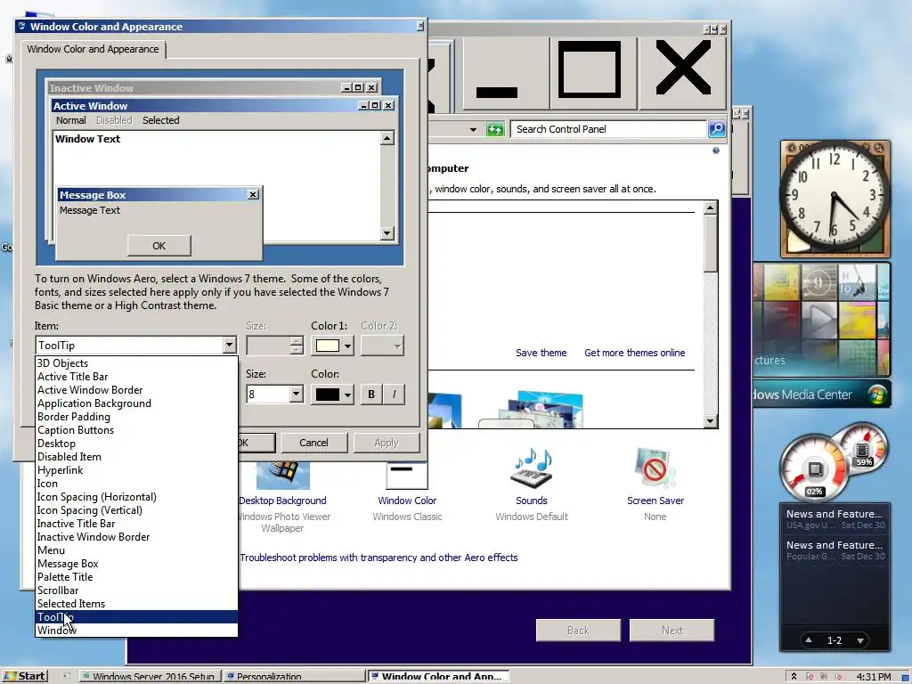Choose Window at bottom of Item list
The height and width of the screenshot is (684, 912).
pos(136,630)
